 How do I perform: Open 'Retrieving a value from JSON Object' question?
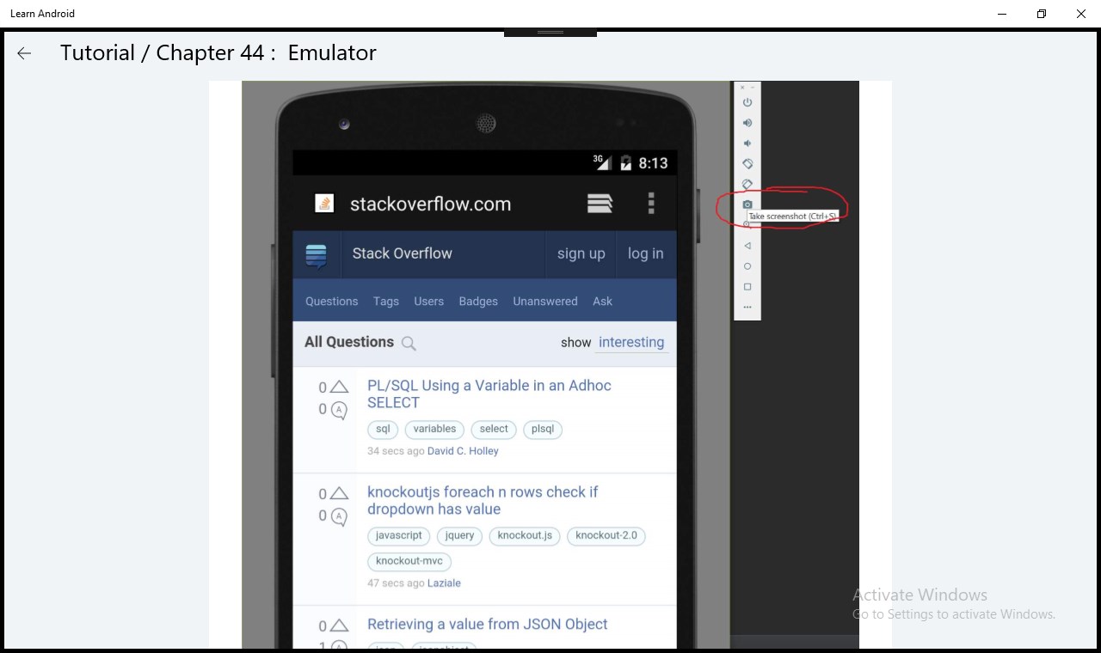[488, 625]
